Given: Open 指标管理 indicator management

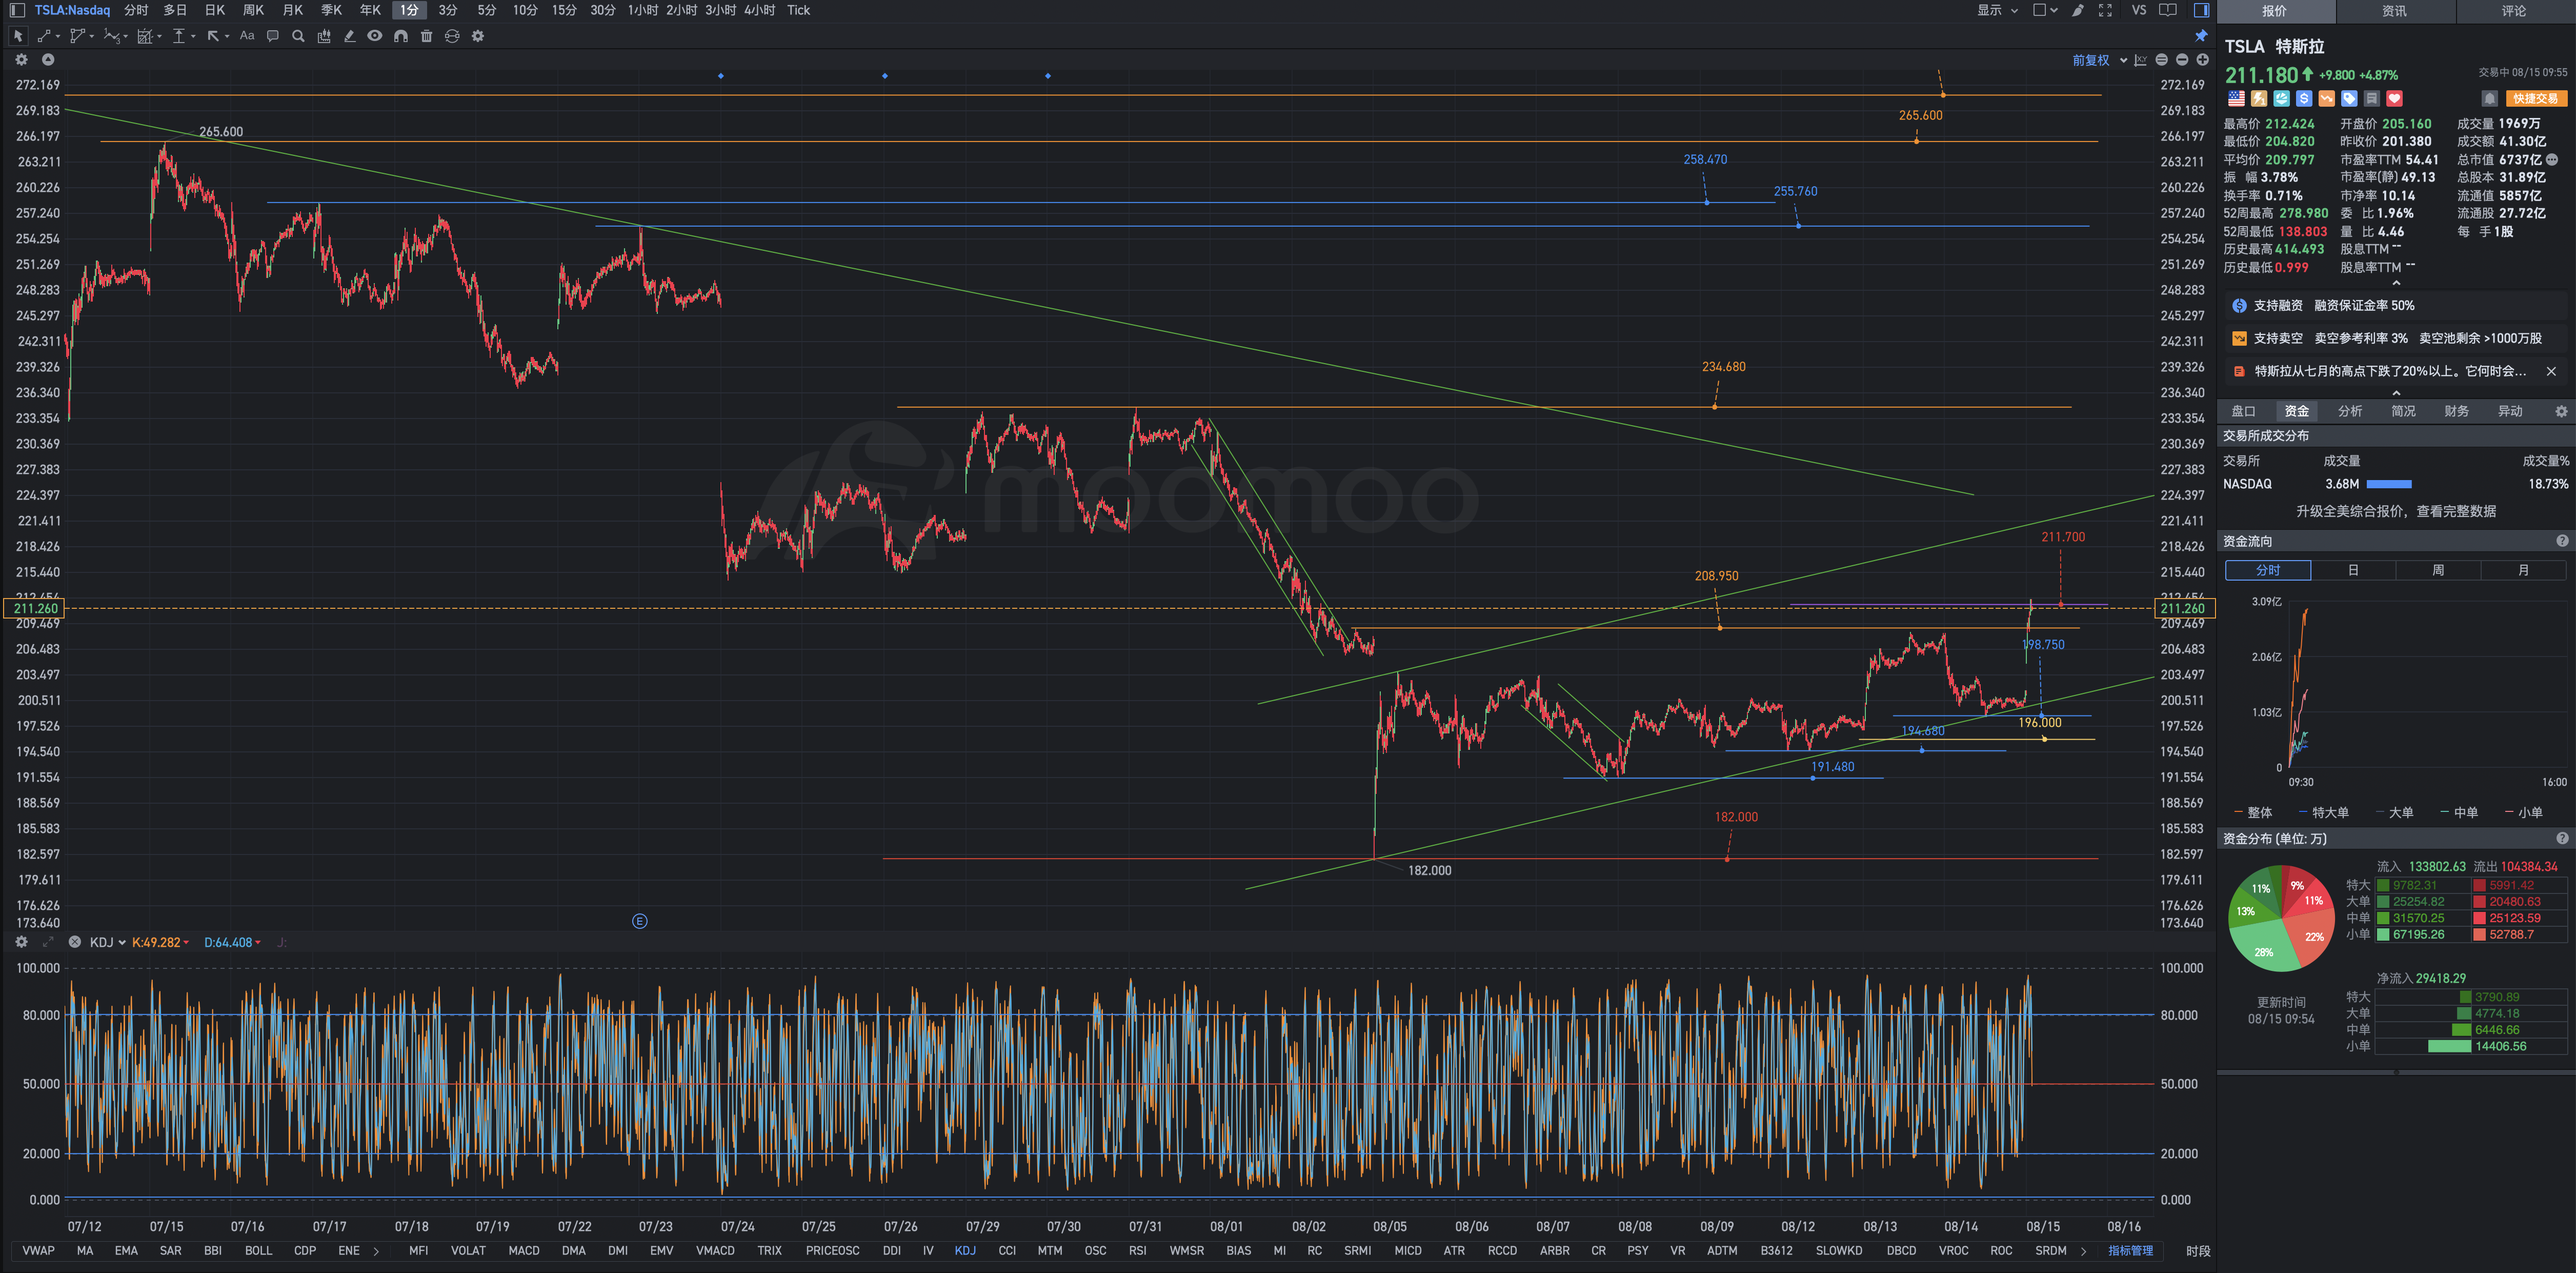Looking at the screenshot, I should [x=2131, y=1251].
